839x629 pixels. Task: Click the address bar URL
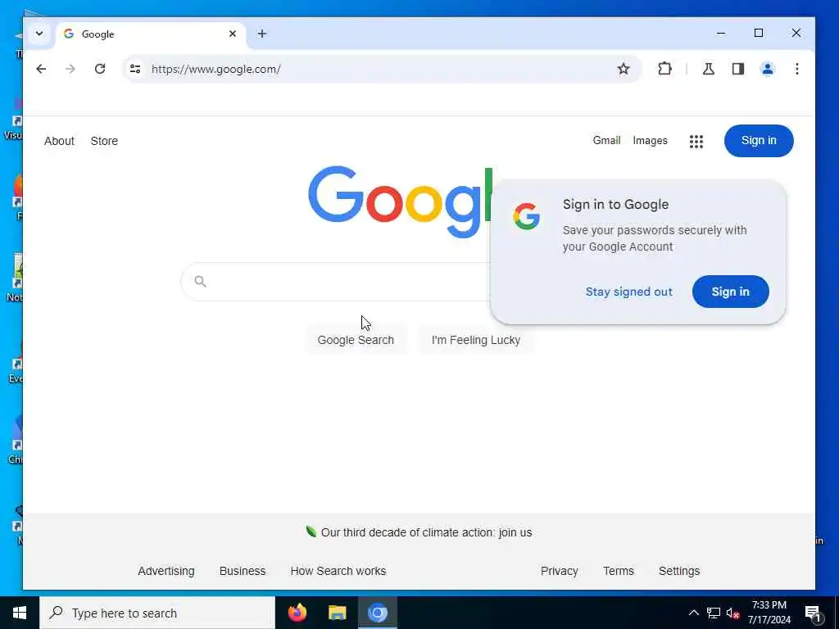pyautogui.click(x=215, y=69)
